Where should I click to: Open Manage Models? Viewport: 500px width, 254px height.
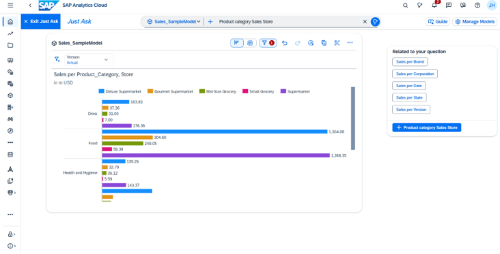(x=475, y=22)
